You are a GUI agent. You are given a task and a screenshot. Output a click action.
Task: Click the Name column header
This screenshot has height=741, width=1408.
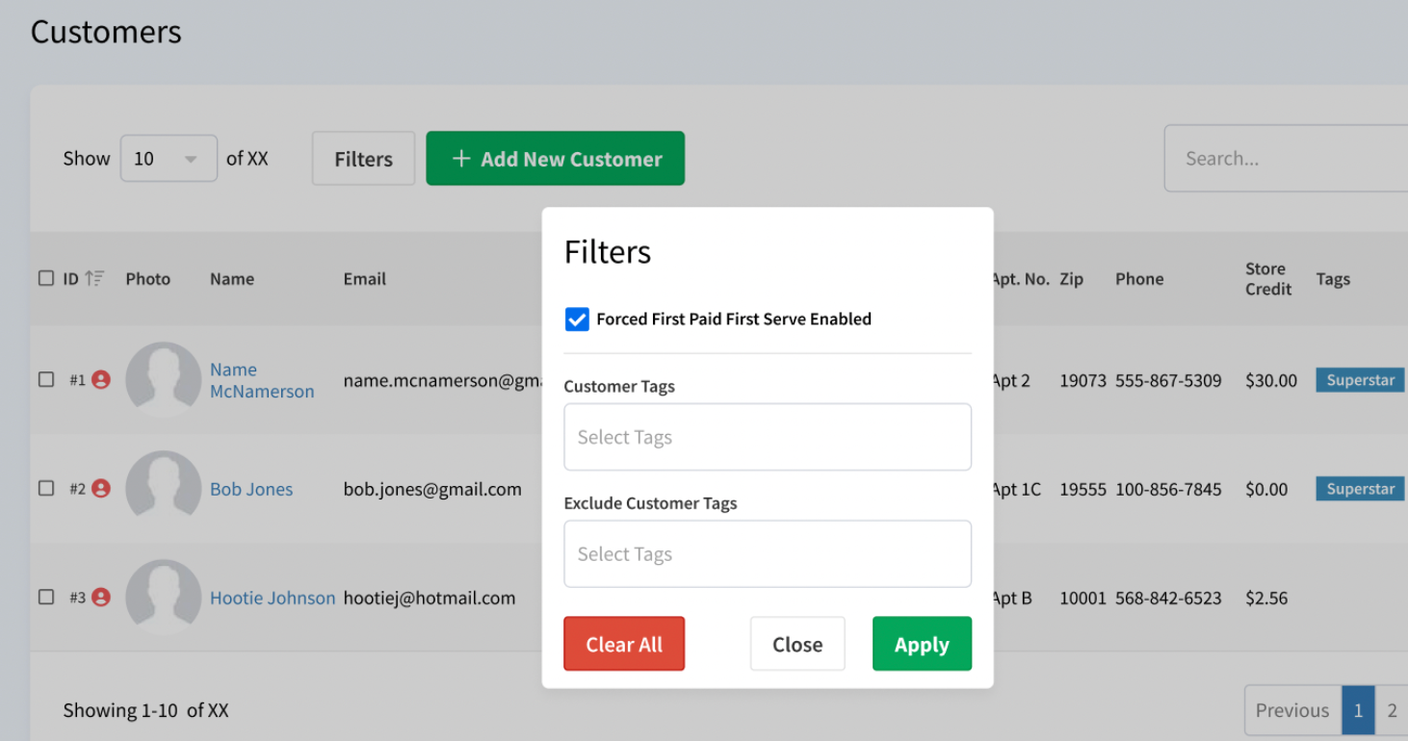(x=232, y=279)
